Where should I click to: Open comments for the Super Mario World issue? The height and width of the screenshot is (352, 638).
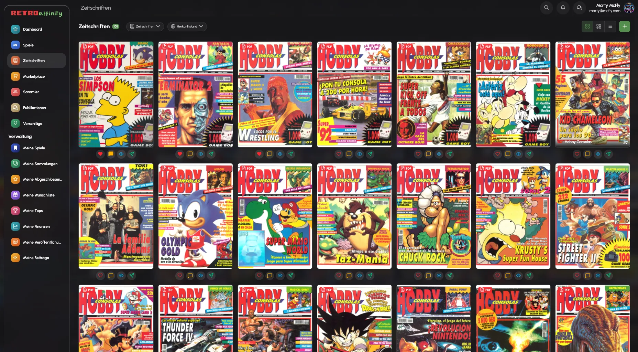269,275
